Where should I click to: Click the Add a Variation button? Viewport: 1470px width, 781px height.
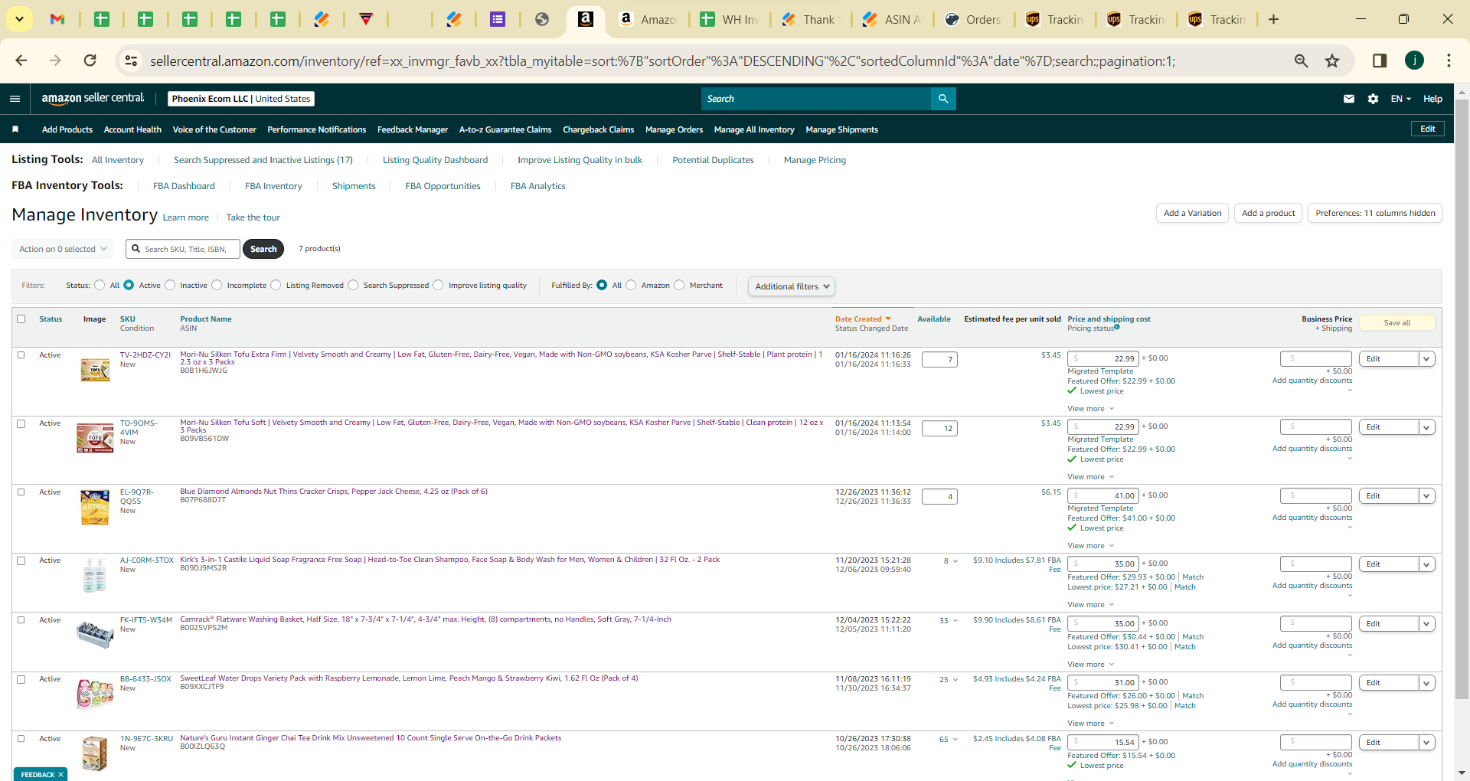click(x=1192, y=213)
